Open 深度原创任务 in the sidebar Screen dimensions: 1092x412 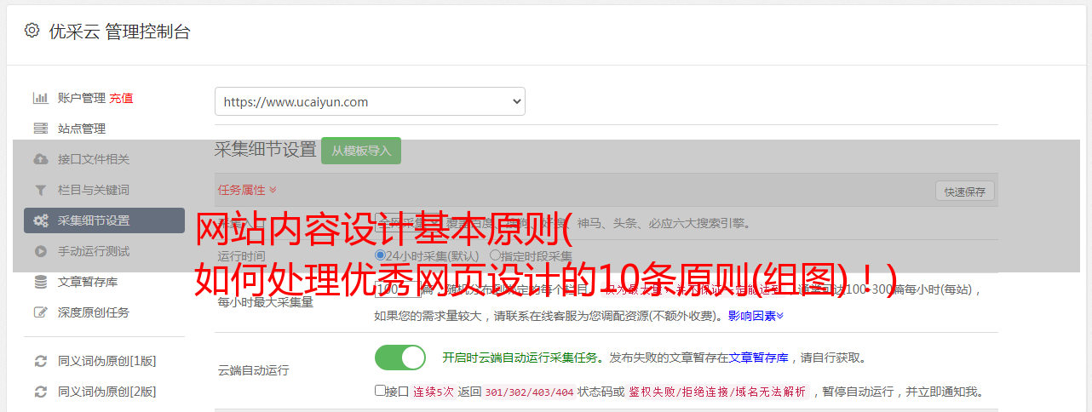pyautogui.click(x=94, y=312)
